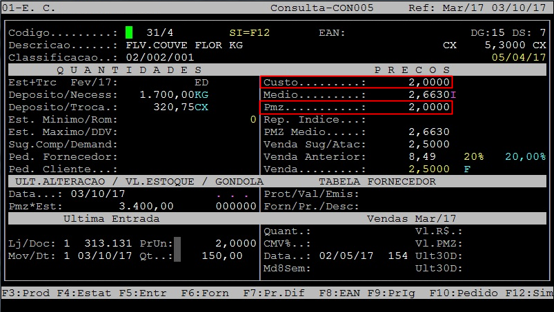Image resolution: width=554 pixels, height=312 pixels.
Task: Select the Custo price value 2,0000
Action: pyautogui.click(x=428, y=83)
